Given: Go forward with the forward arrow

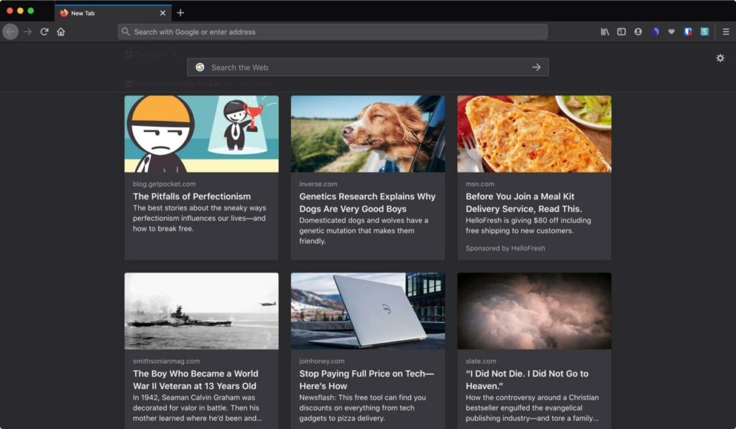Looking at the screenshot, I should click(28, 32).
